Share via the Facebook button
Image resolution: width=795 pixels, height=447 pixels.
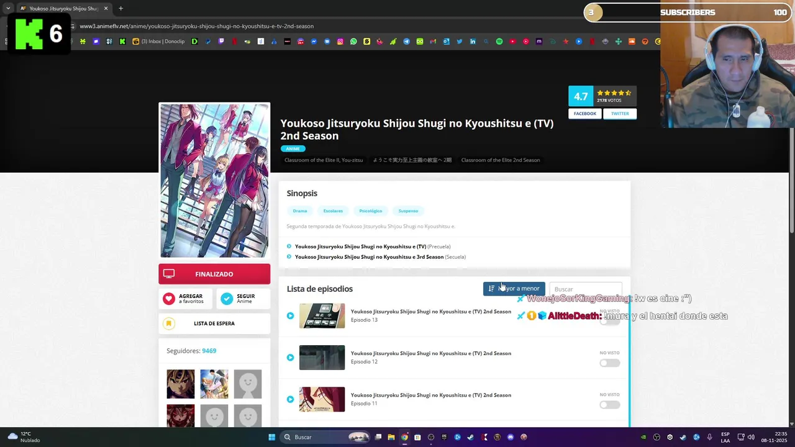585,114
